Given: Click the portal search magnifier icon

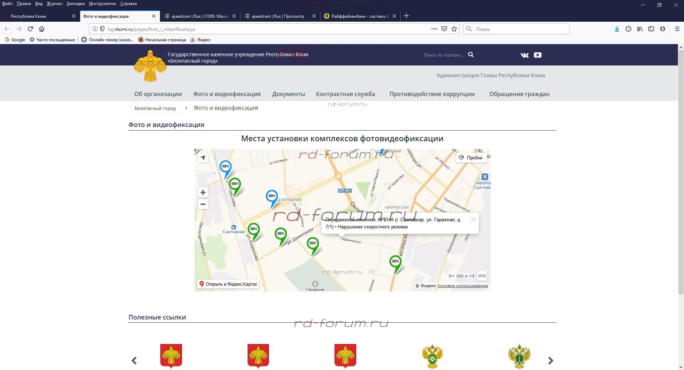Looking at the screenshot, I should [x=471, y=55].
